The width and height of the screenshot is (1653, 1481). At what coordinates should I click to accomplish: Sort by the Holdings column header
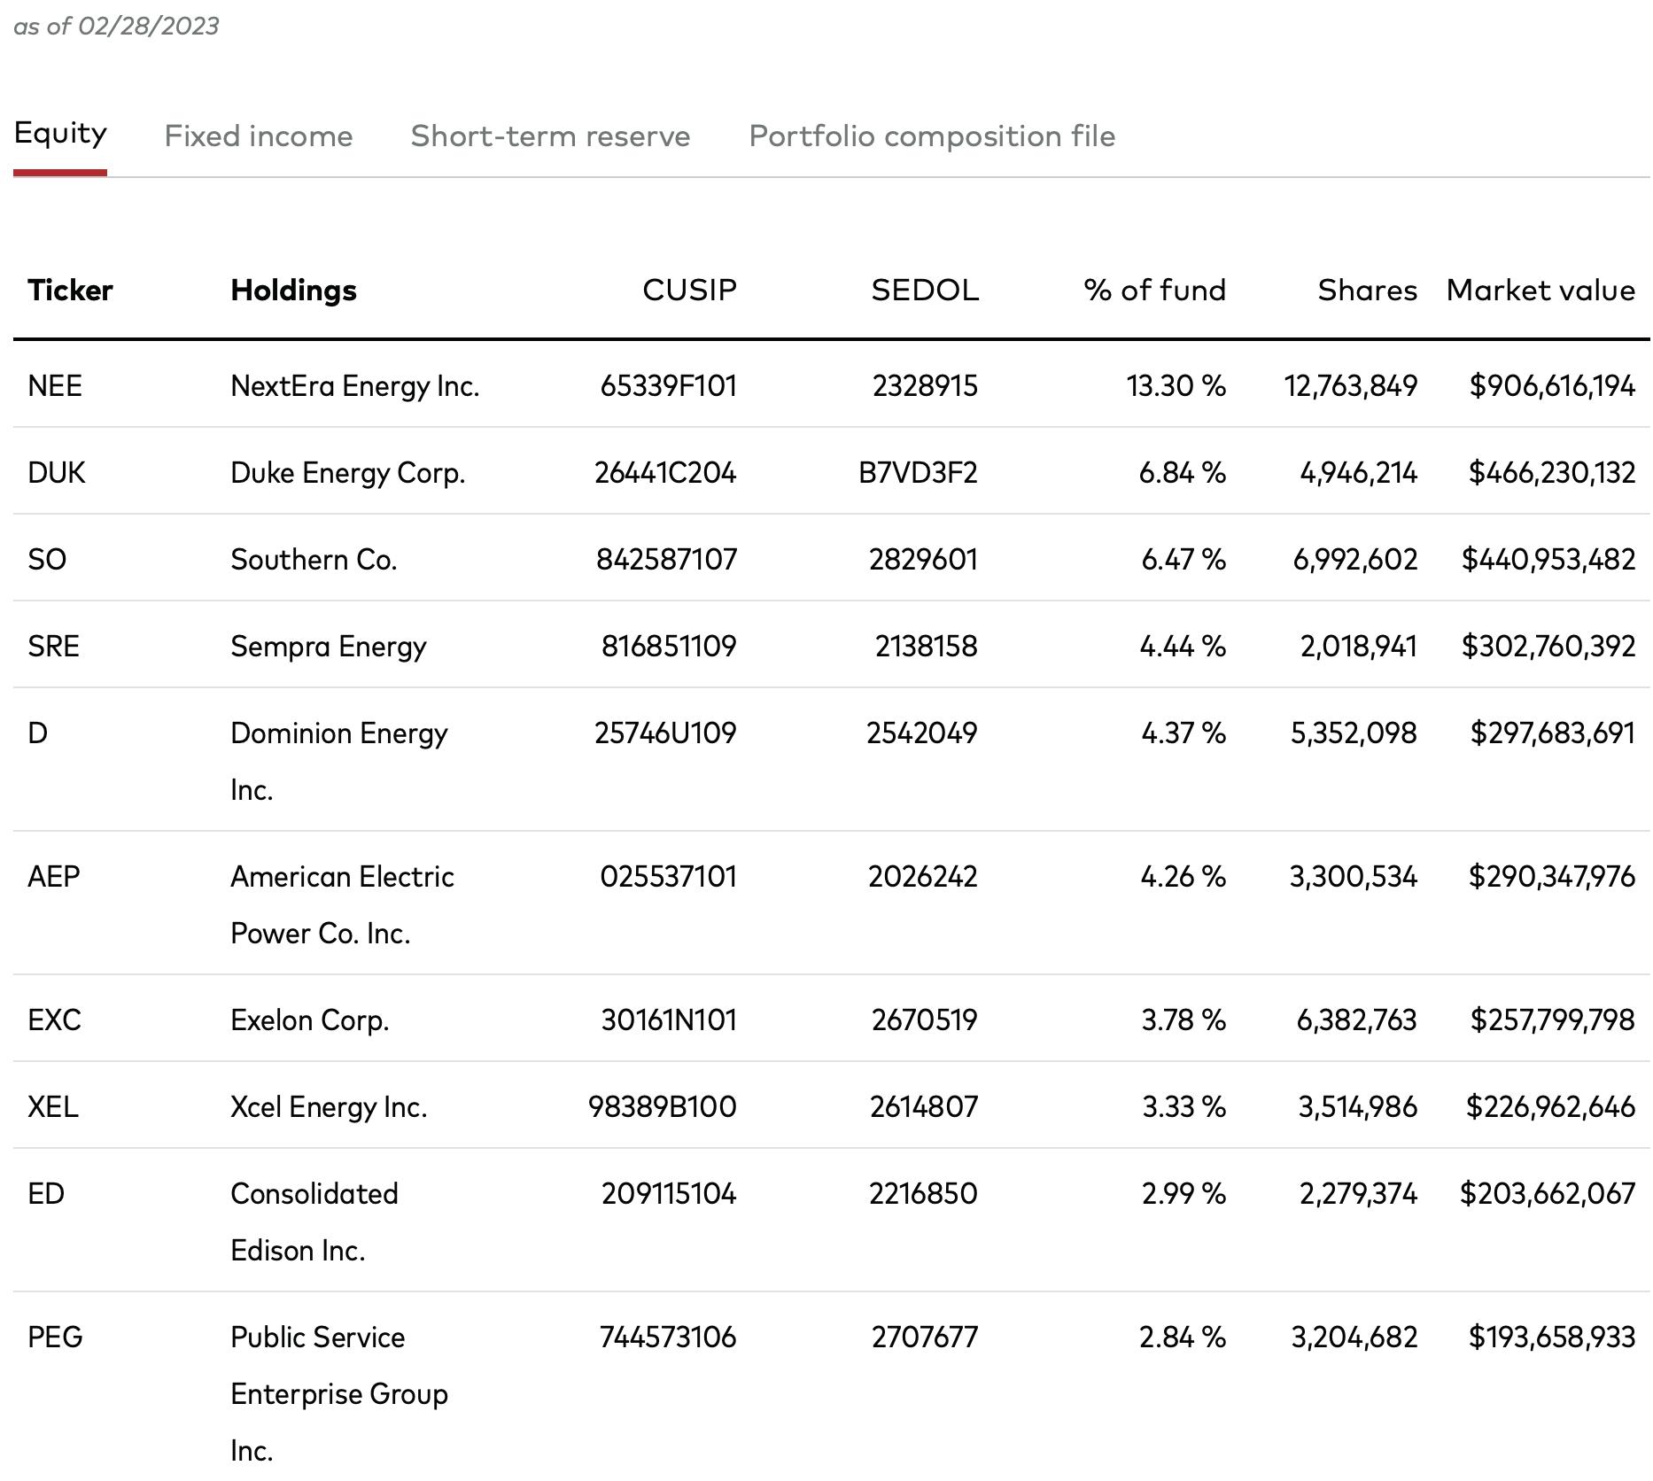click(x=293, y=290)
